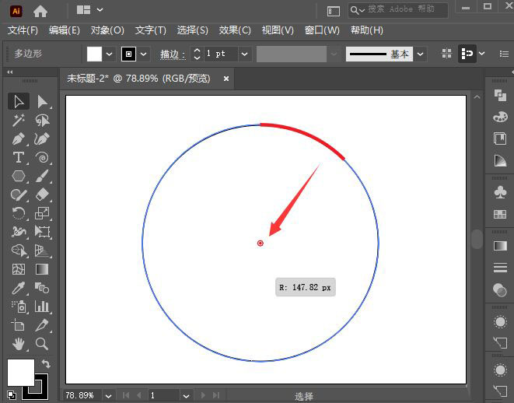Pick the Spiral tool
This screenshot has width=514, height=403.
click(42, 158)
